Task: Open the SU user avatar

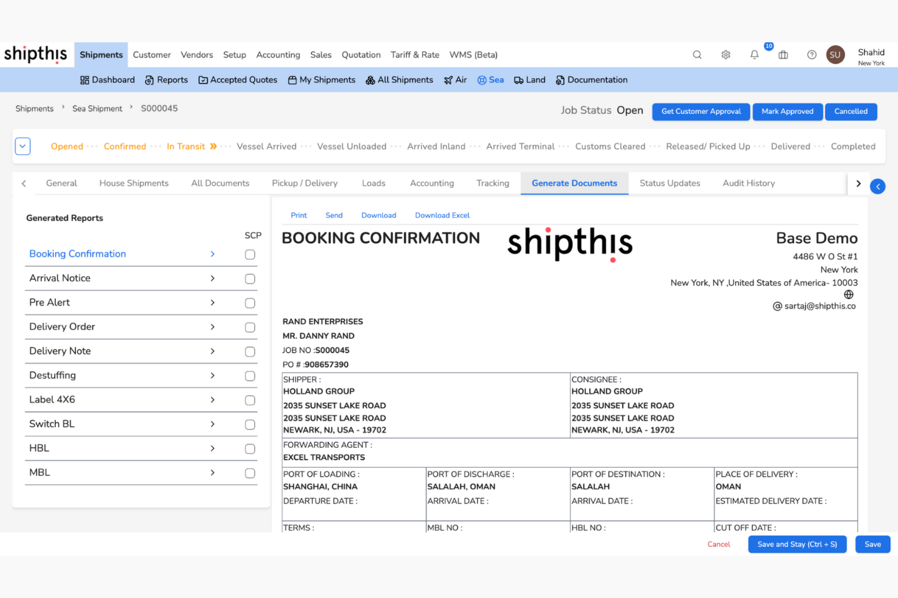Action: (836, 55)
